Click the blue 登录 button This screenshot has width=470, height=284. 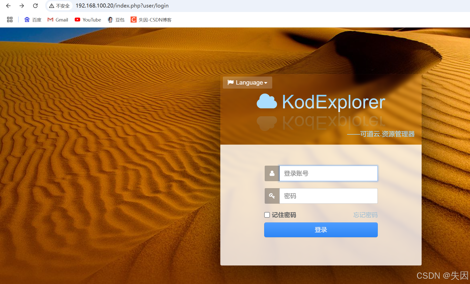click(x=321, y=230)
